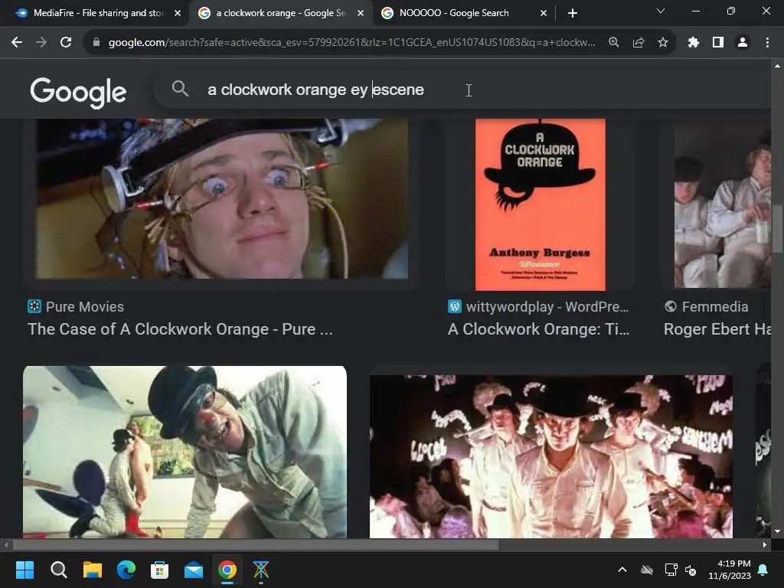This screenshot has width=784, height=588.
Task: Click the search magnifier icon in search box
Action: coord(180,89)
